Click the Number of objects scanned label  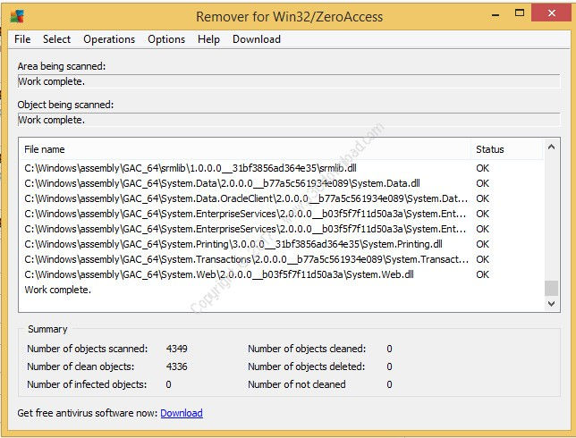(x=87, y=349)
